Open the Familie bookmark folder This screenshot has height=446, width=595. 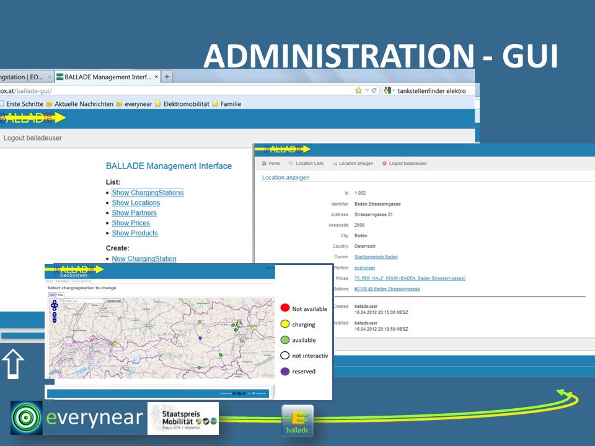(227, 104)
